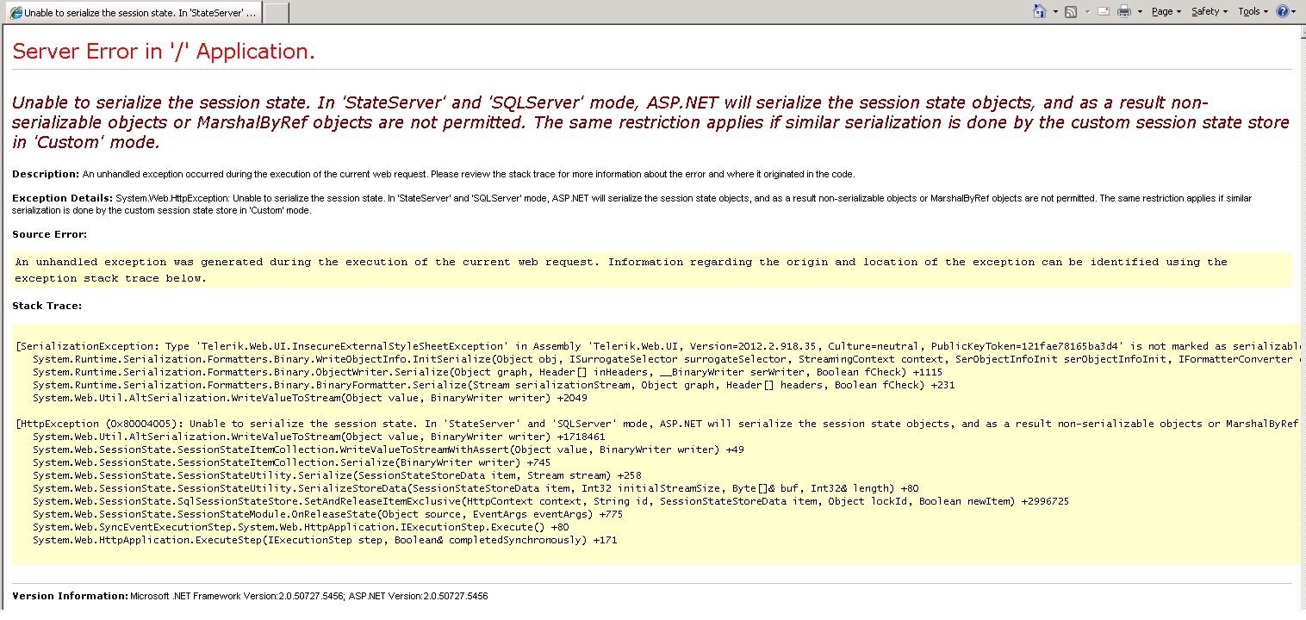Open the Page menu

[x=1166, y=11]
